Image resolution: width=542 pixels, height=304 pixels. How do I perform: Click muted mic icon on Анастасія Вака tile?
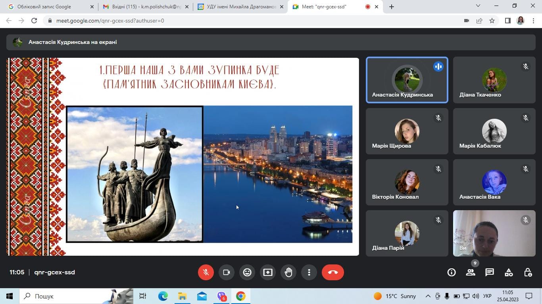coord(526,169)
